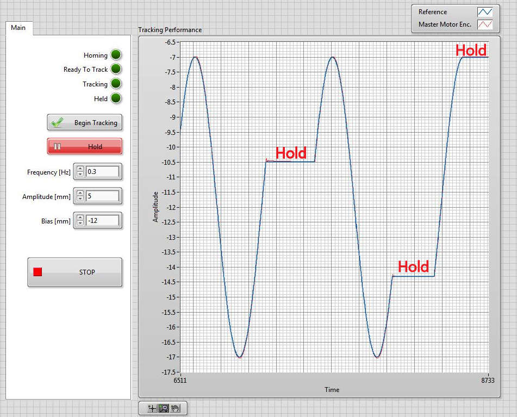Click the Homing indicator LED
Image resolution: width=517 pixels, height=417 pixels.
(116, 55)
